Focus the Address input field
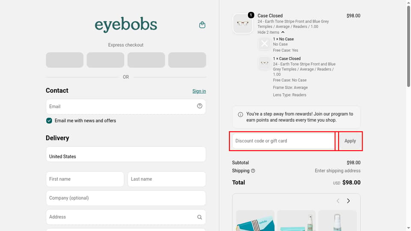The image size is (411, 231). (x=126, y=217)
